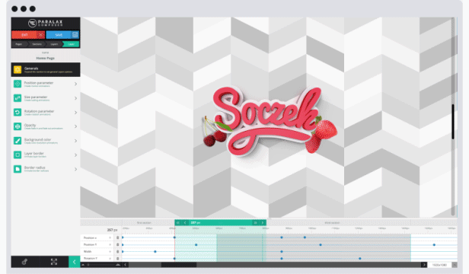Delete the Position x timeline row

[x=117, y=237]
